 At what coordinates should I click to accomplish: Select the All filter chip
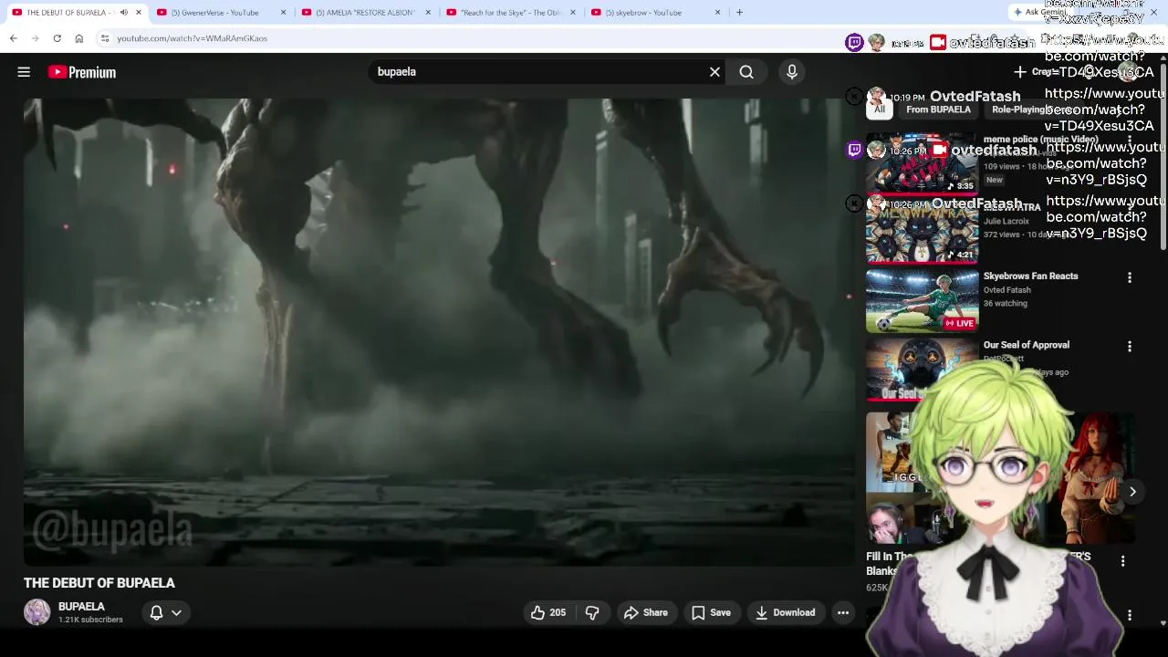pyautogui.click(x=879, y=109)
